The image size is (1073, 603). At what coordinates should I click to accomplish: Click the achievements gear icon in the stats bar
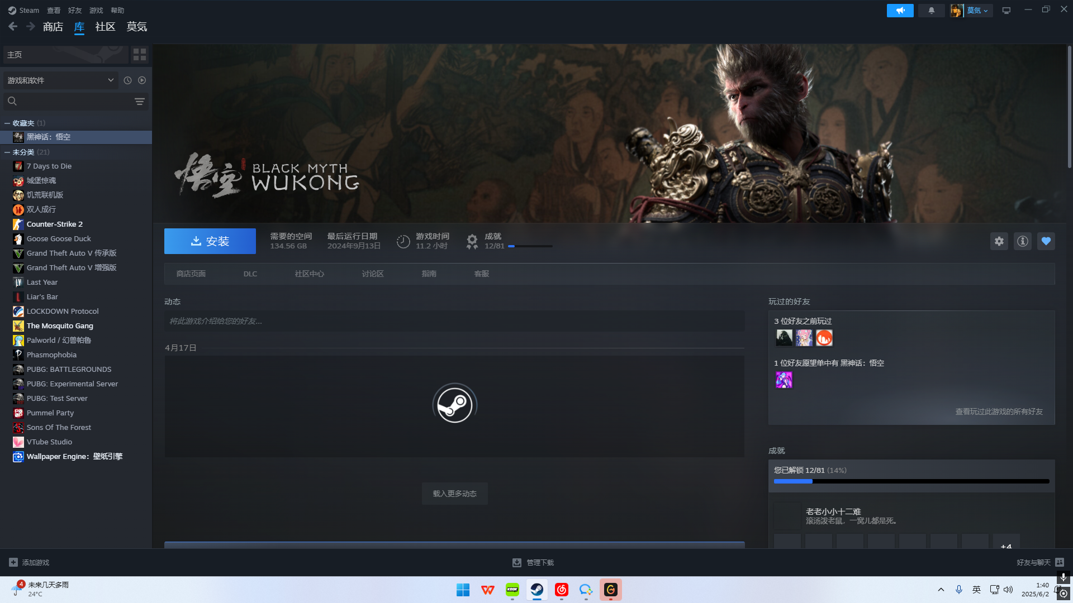(x=472, y=241)
